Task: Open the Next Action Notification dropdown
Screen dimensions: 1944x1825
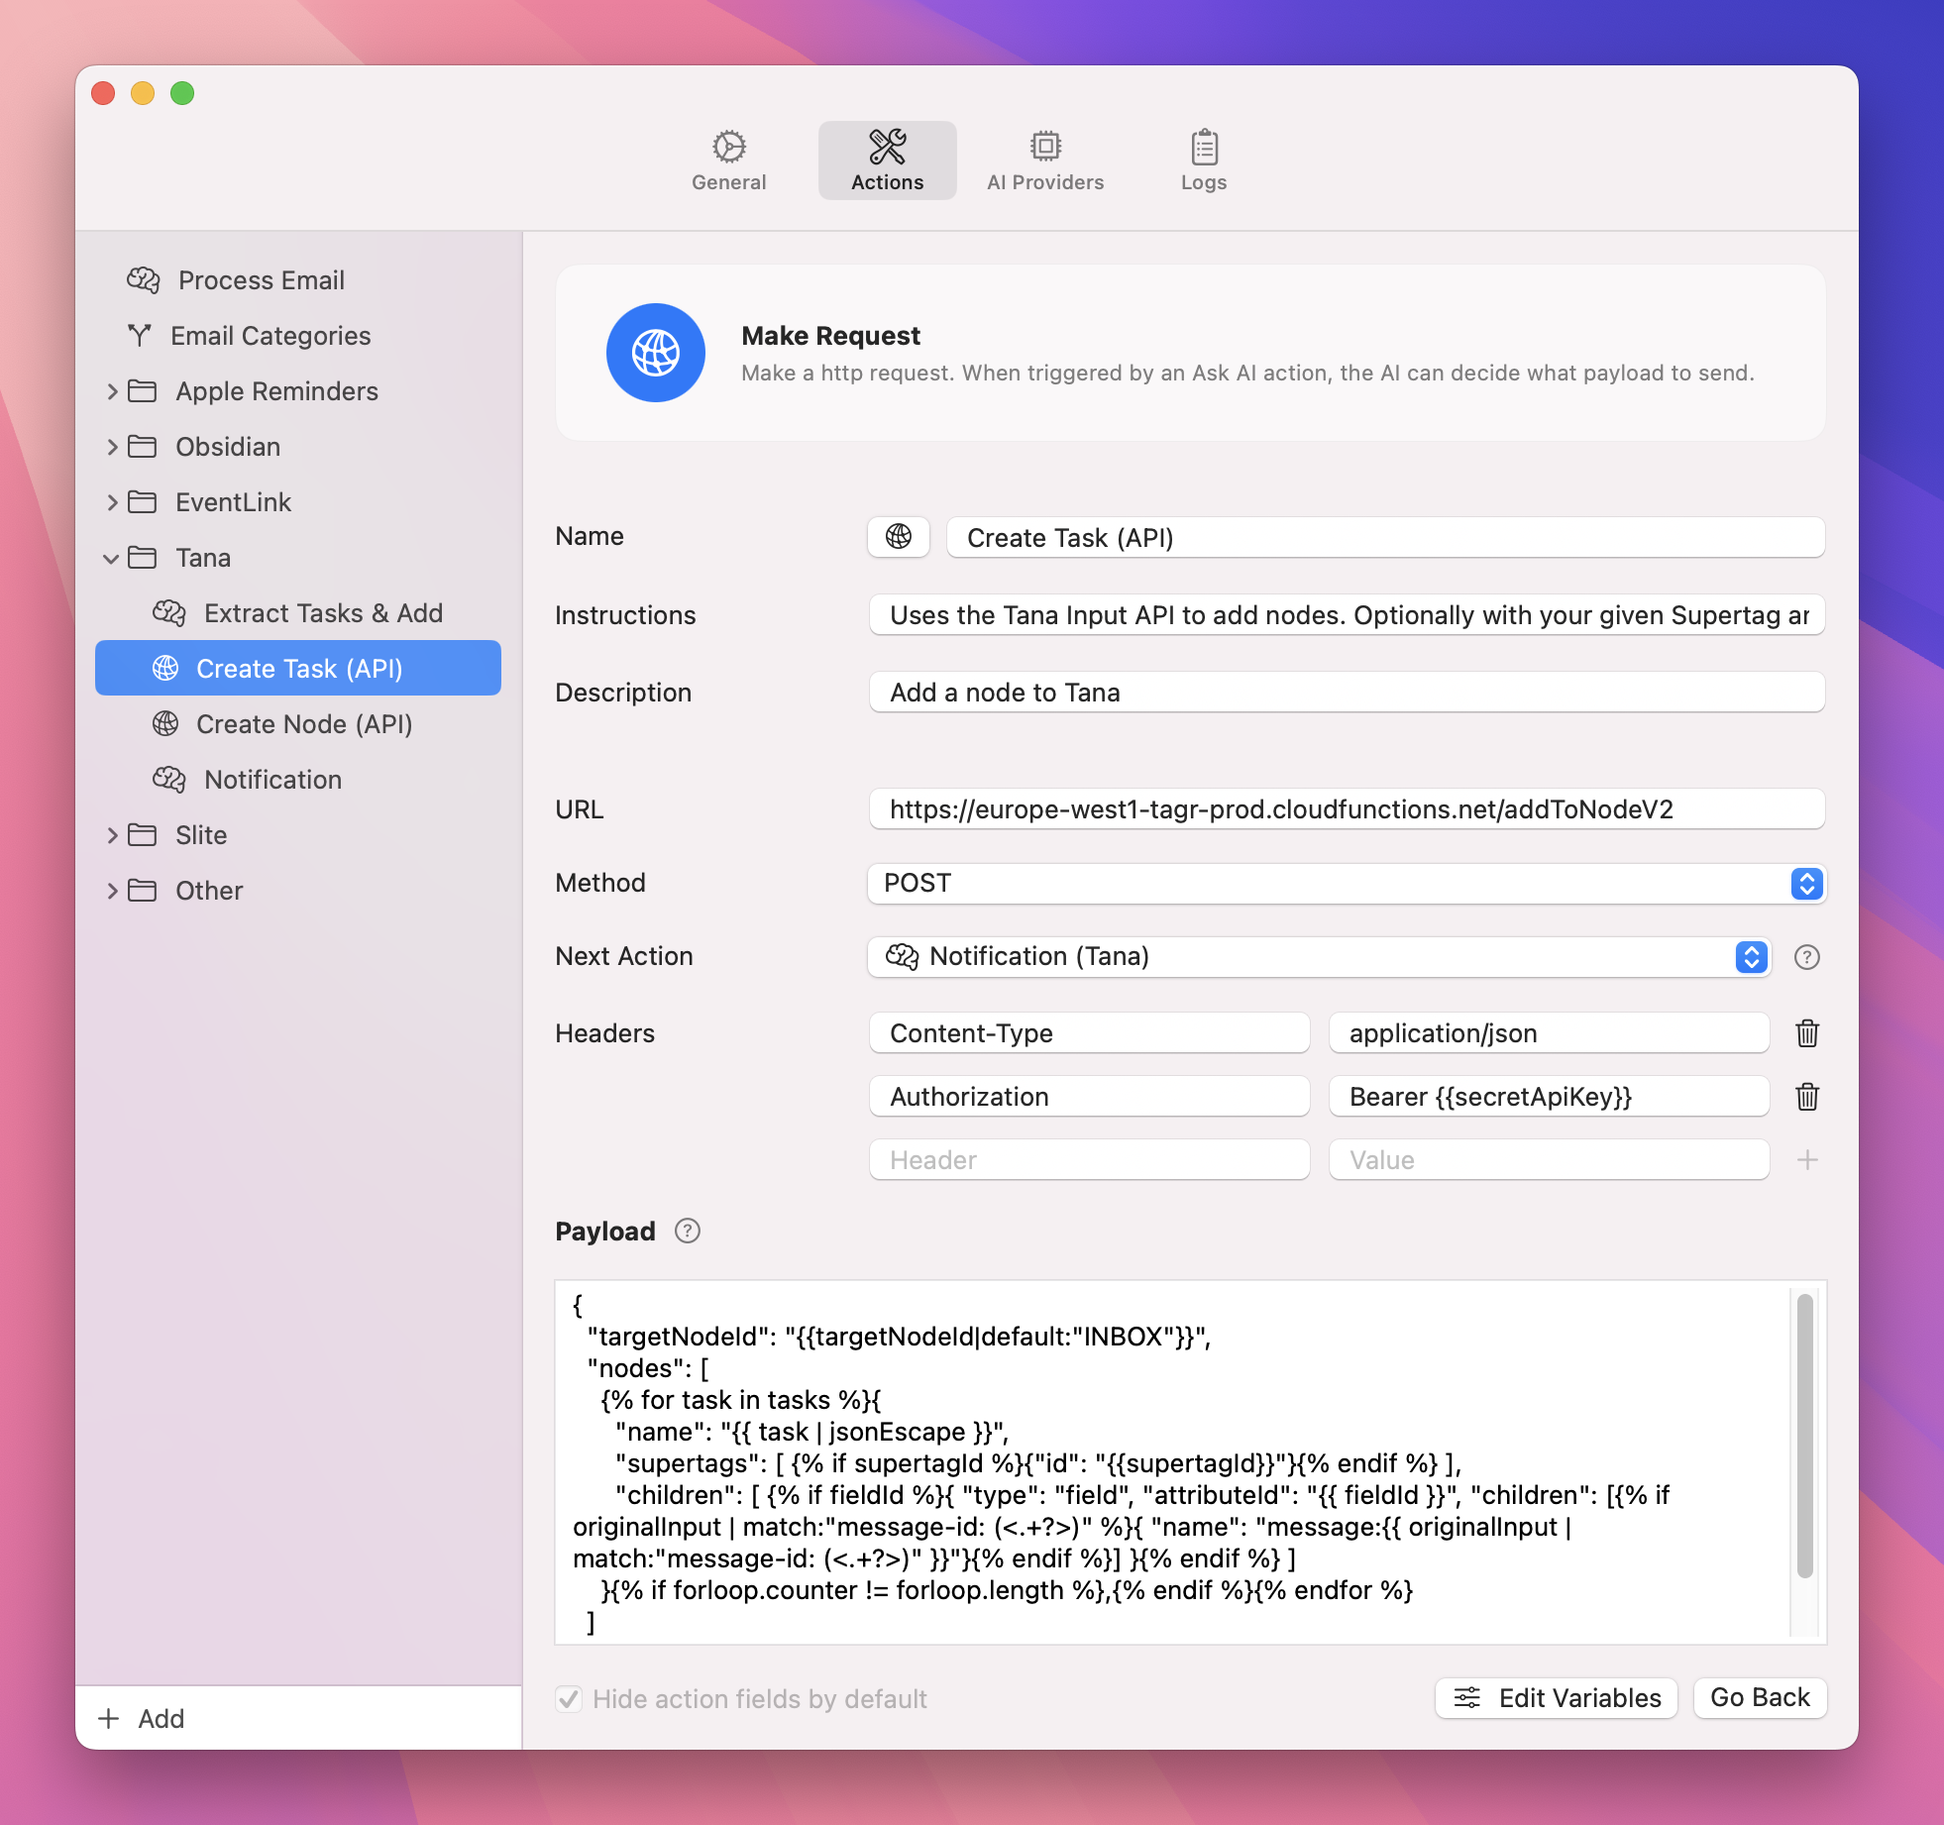Action: [x=1318, y=957]
